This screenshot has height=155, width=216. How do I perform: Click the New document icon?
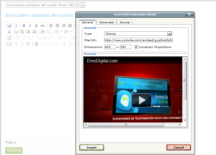16,25
